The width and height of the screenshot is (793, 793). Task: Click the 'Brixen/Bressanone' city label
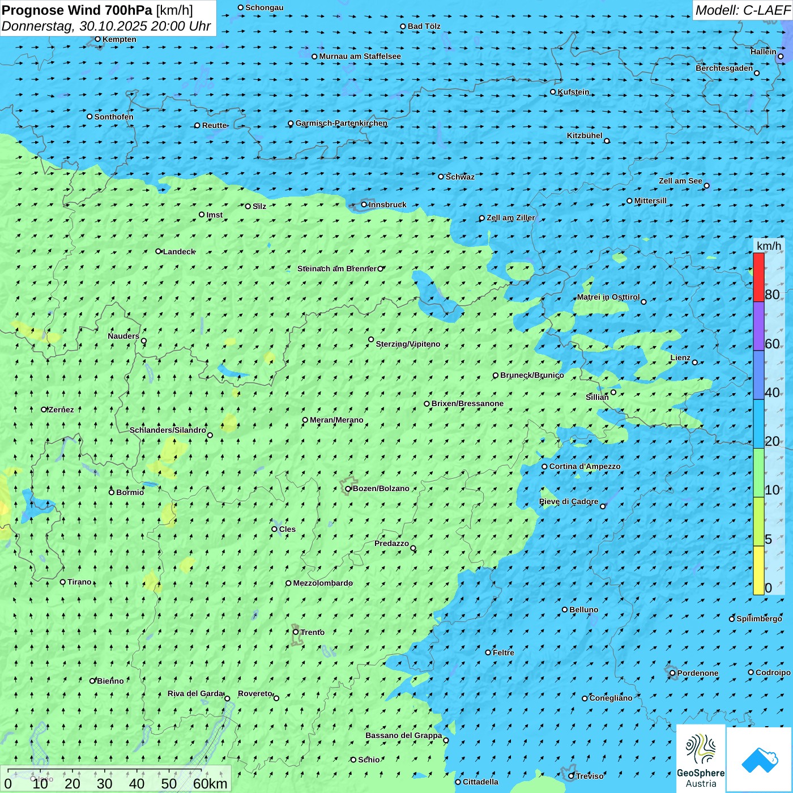(467, 404)
